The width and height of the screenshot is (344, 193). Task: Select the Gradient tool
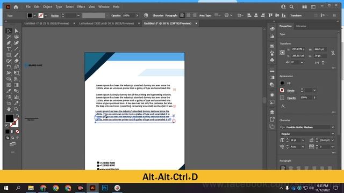click(x=17, y=85)
